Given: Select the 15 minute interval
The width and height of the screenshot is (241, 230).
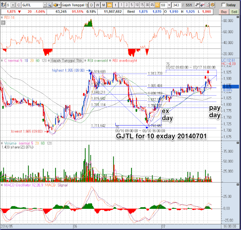Looking at the screenshot, I should tap(142, 5).
